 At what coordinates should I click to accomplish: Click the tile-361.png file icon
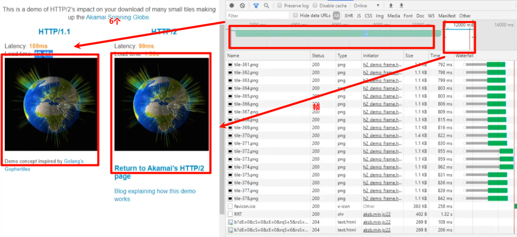tap(230, 65)
